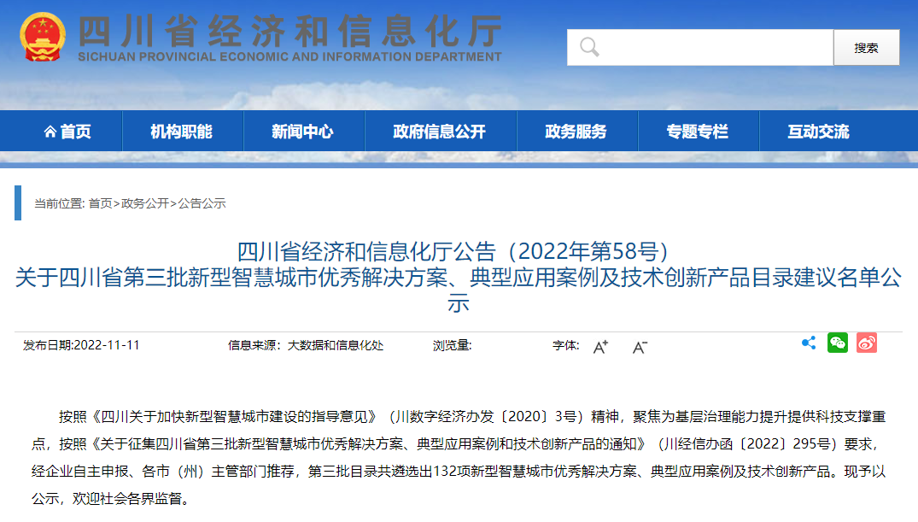Click 公告公示 breadcrumb link
Screen dimensions: 918x522
[202, 203]
